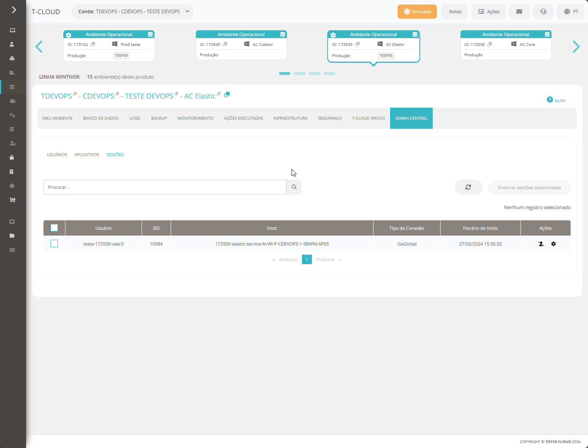Open the Notas button
588x448 pixels.
click(x=454, y=12)
